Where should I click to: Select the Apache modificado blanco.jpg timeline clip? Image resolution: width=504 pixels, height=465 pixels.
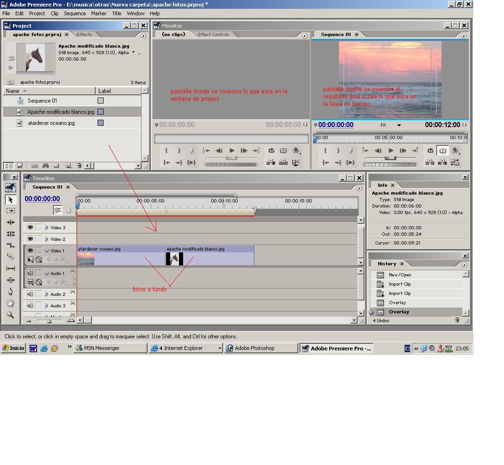[210, 256]
